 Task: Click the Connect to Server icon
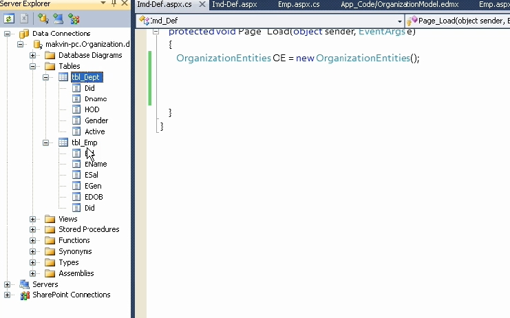[58, 19]
